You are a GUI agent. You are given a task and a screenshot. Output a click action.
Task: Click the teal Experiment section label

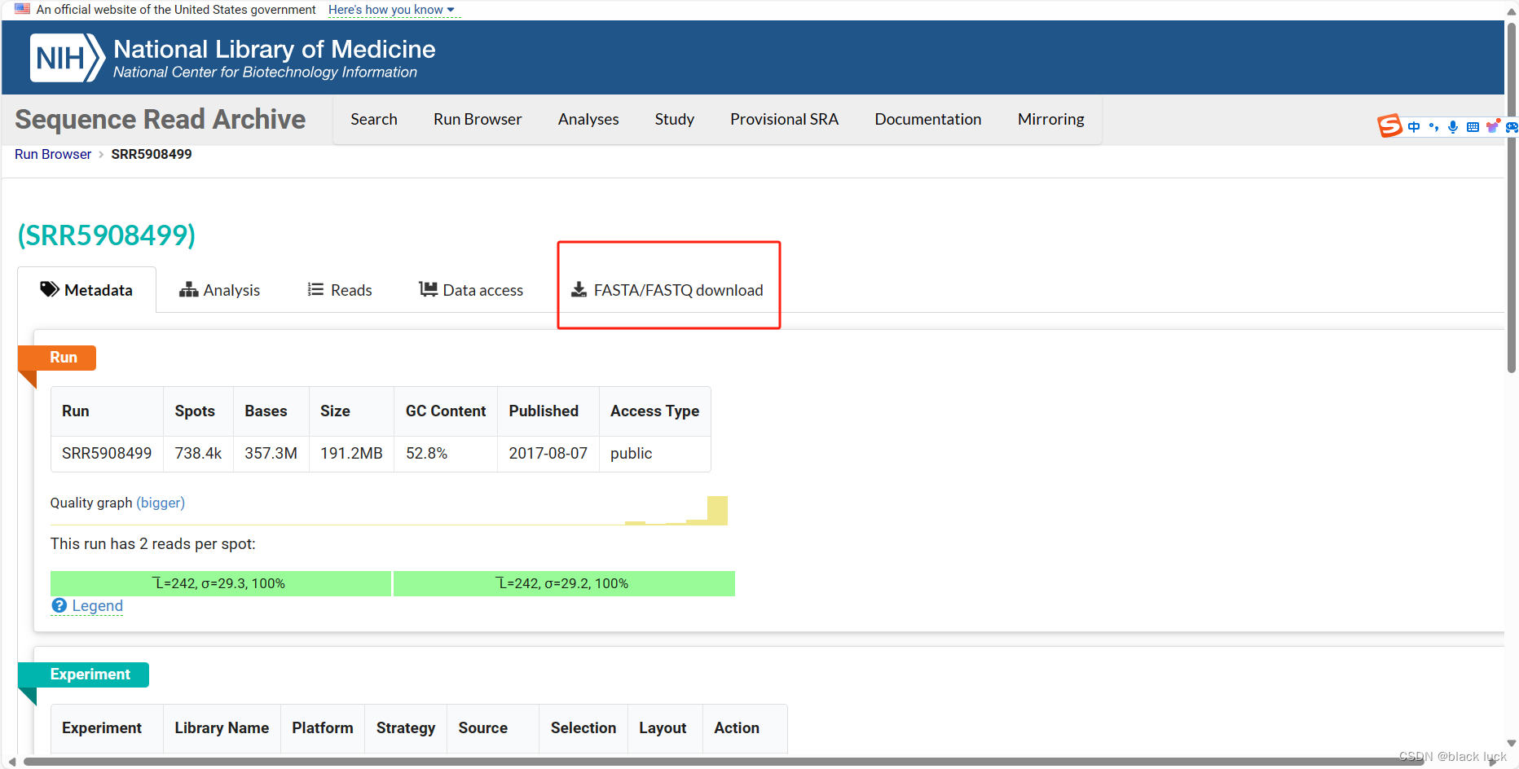(x=83, y=675)
